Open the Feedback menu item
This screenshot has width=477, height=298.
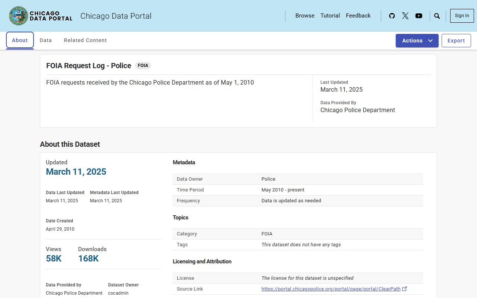coord(358,16)
